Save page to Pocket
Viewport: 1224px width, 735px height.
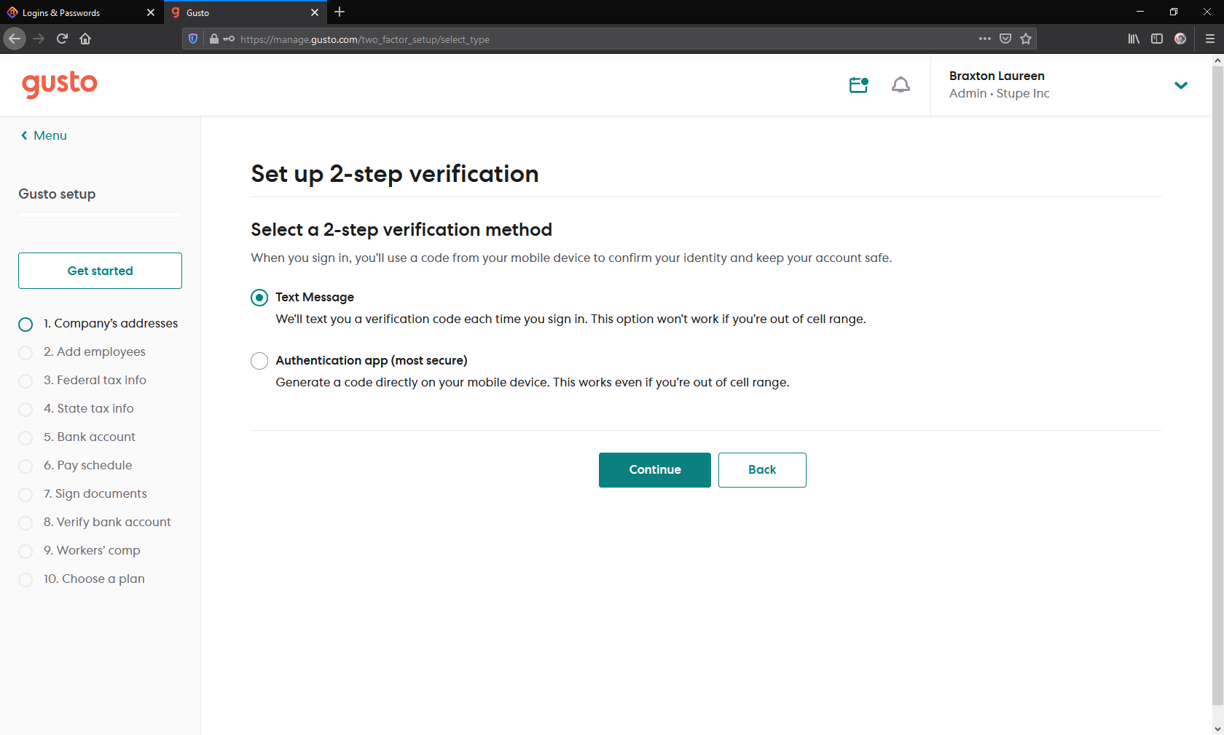pos(1005,39)
